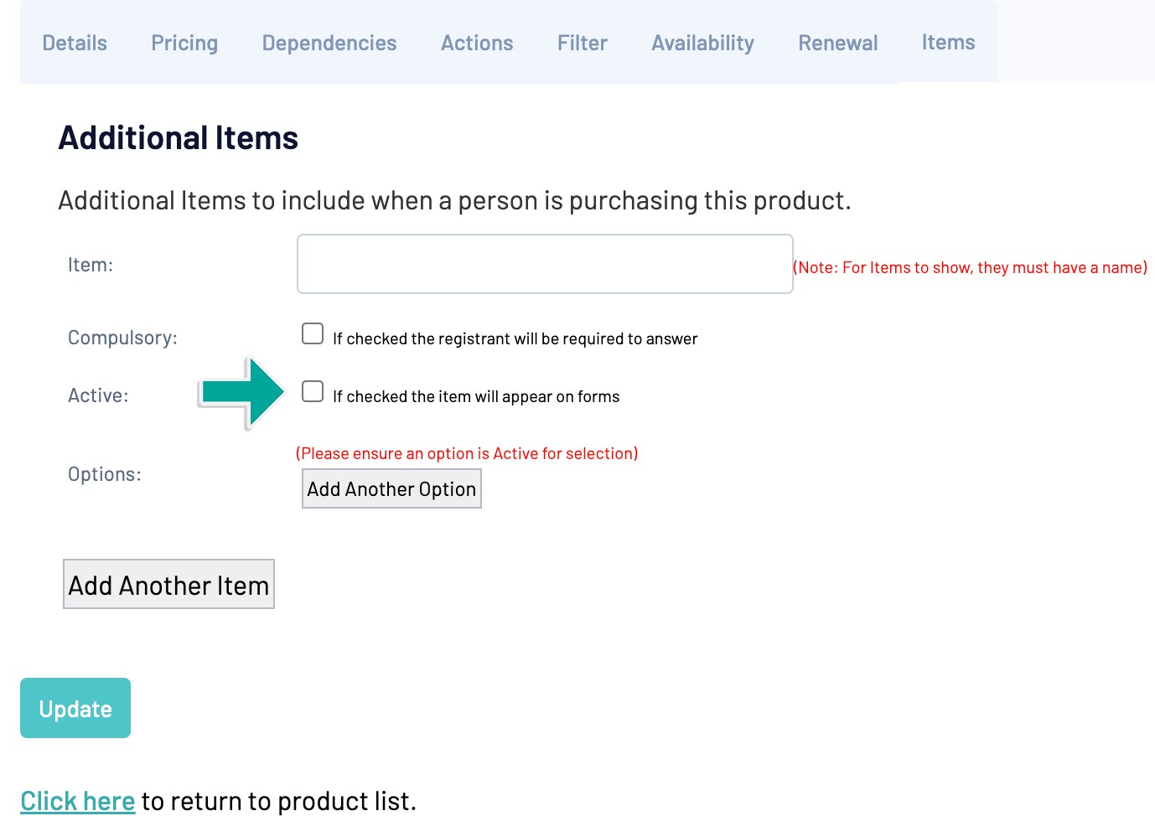Viewport: 1155px width, 816px height.
Task: Click the red 'must have a name' note
Action: [x=970, y=267]
